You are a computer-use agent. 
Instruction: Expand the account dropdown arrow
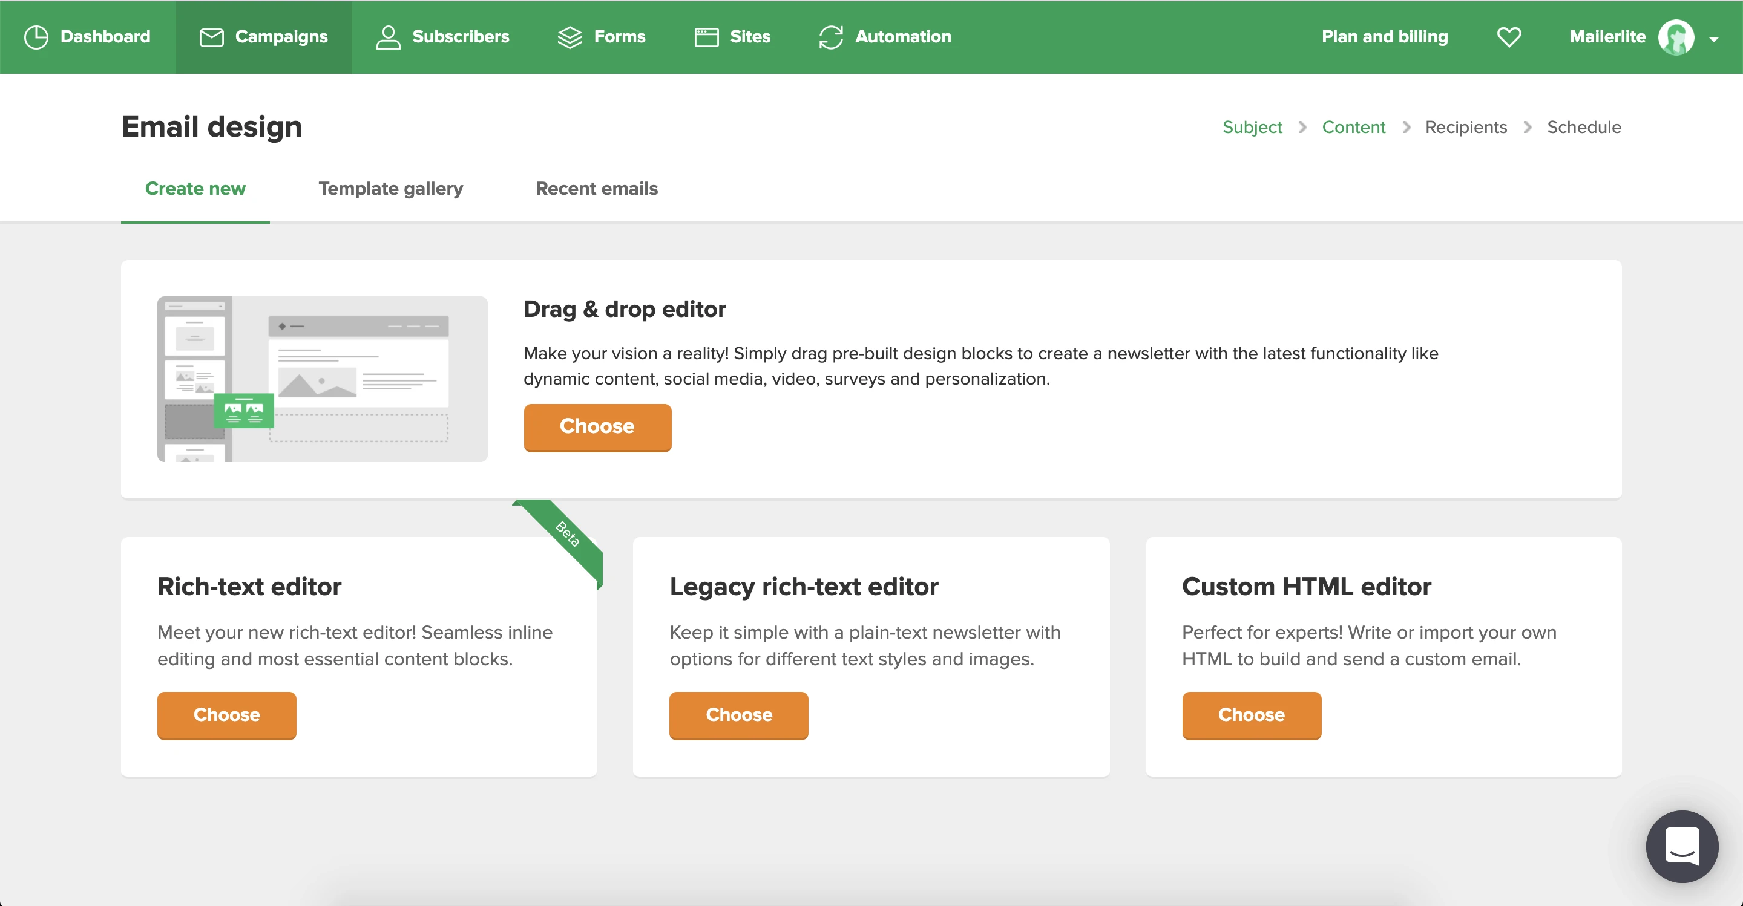pyautogui.click(x=1713, y=39)
